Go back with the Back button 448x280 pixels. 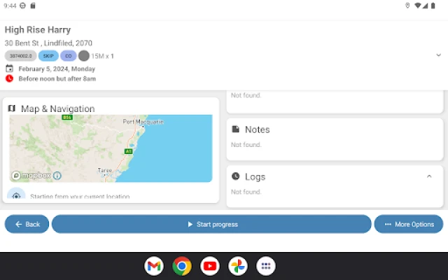(27, 224)
